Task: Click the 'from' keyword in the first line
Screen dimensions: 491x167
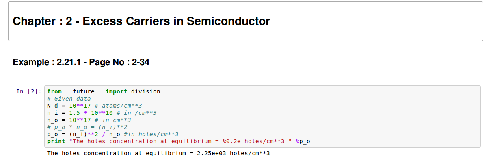Action: (54, 91)
